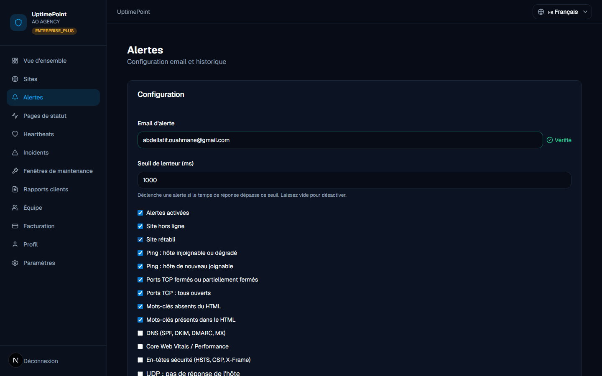Viewport: 602px width, 376px height.
Task: Click the Pages de statut activity icon
Action: 15,116
